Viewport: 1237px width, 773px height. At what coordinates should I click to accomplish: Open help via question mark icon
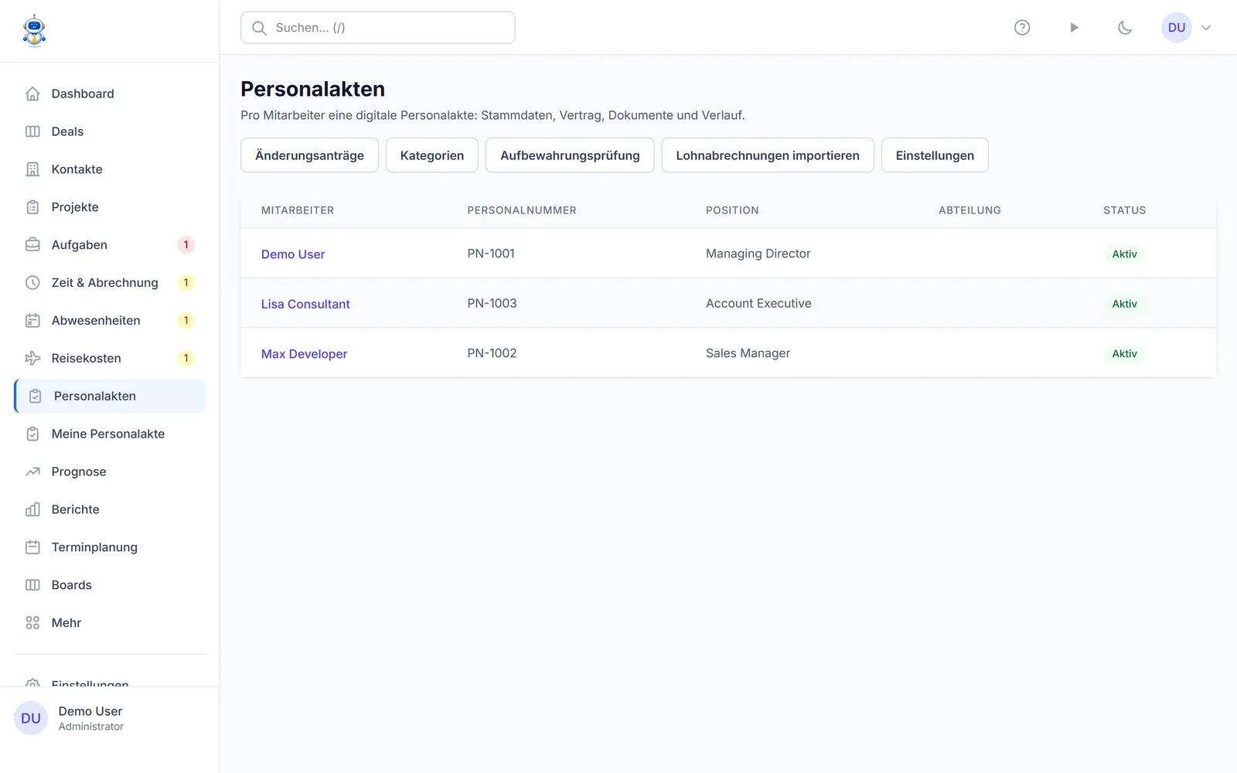coord(1022,28)
